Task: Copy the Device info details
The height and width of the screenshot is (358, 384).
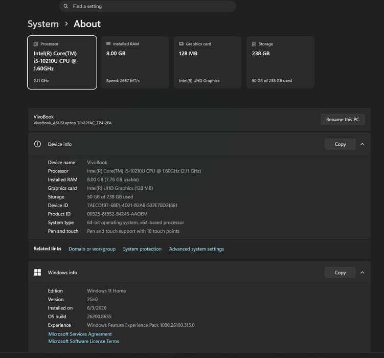Action: (x=340, y=144)
